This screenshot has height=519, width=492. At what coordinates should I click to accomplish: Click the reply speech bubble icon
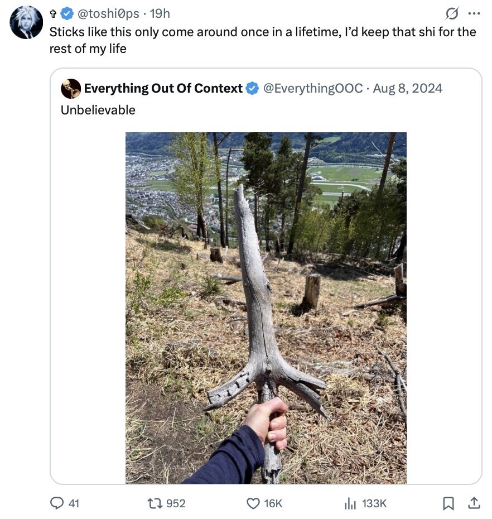[57, 503]
